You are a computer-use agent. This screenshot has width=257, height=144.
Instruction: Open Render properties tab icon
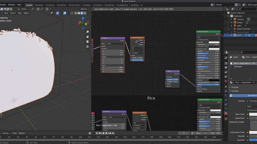coord(226,63)
